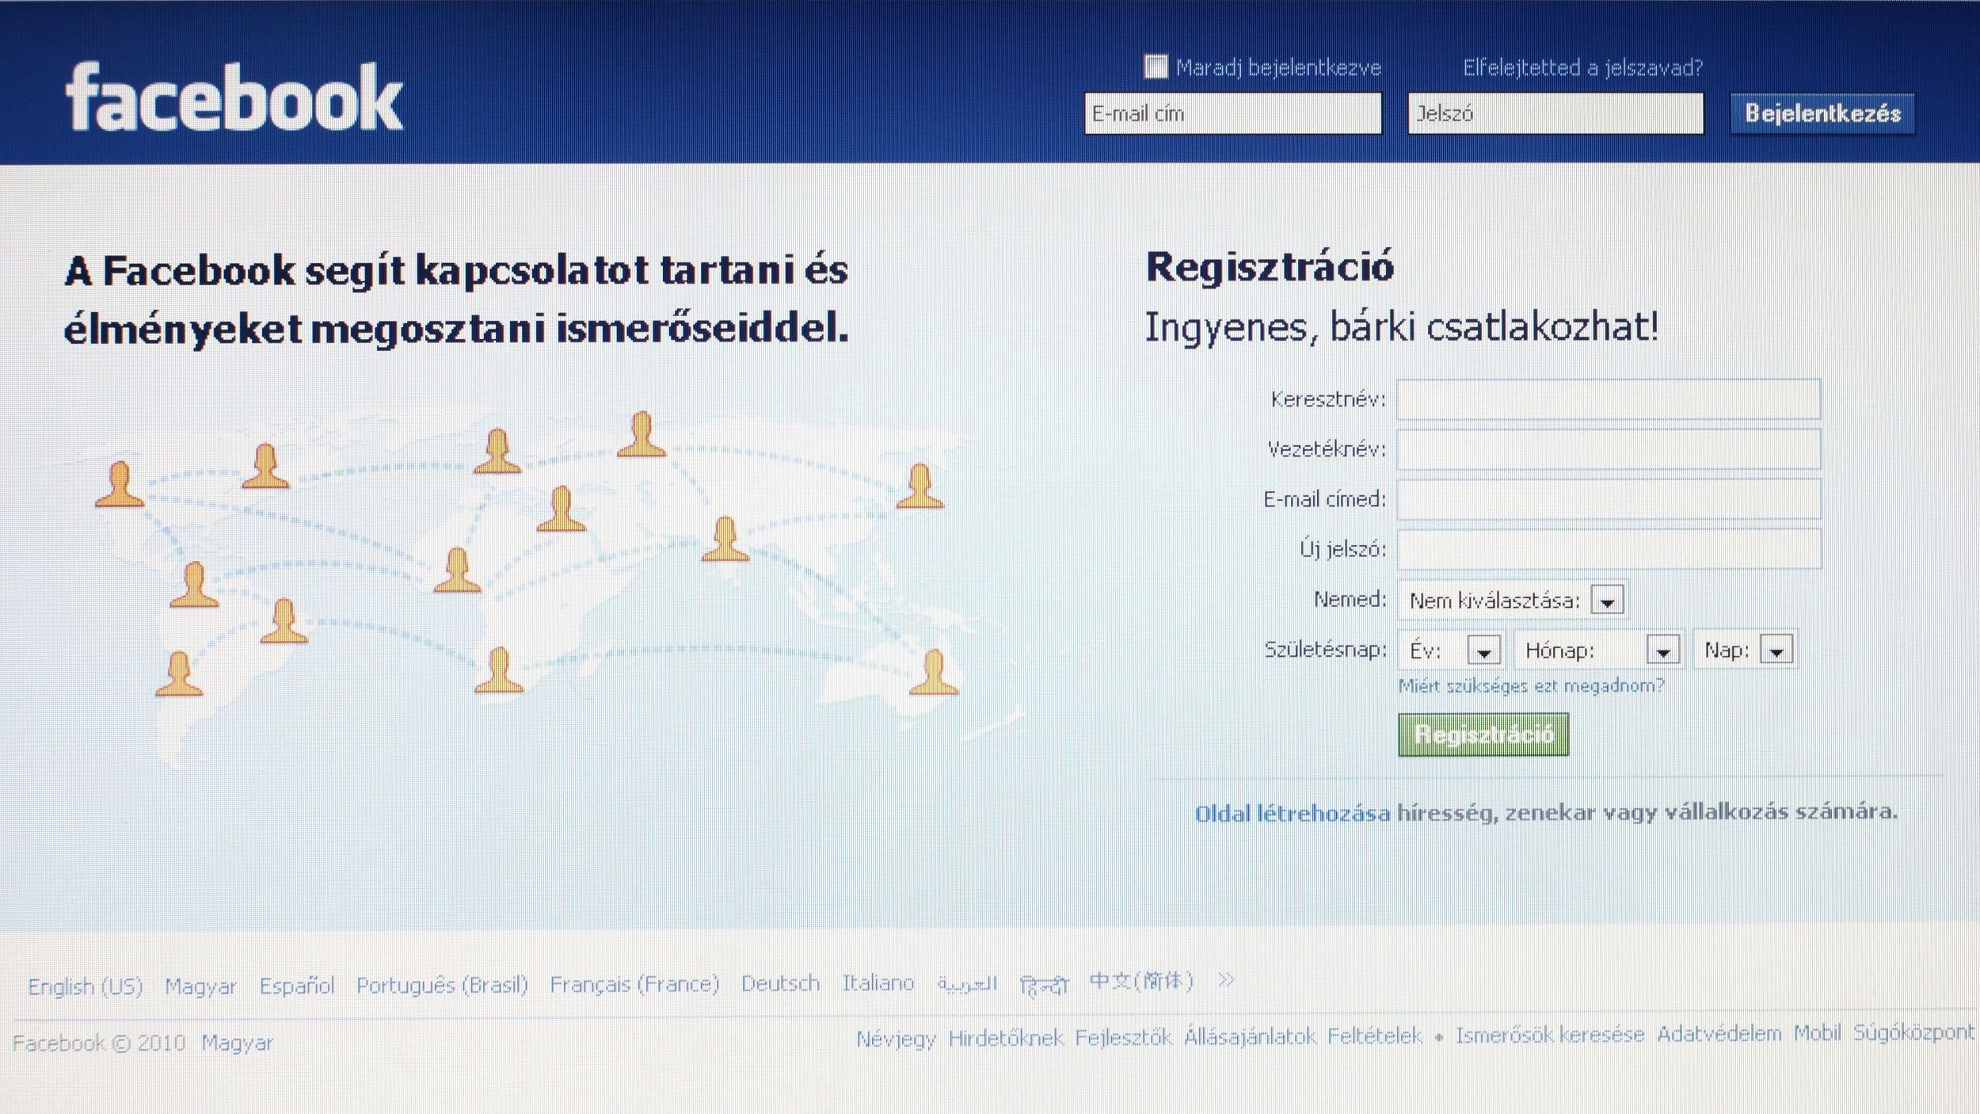Open 'Miért szükséges ezt megadnom?' link
The image size is (1980, 1114).
1531,686
